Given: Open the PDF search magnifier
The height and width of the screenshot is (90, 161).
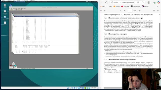Looking at the screenshot, I should coord(154,10).
